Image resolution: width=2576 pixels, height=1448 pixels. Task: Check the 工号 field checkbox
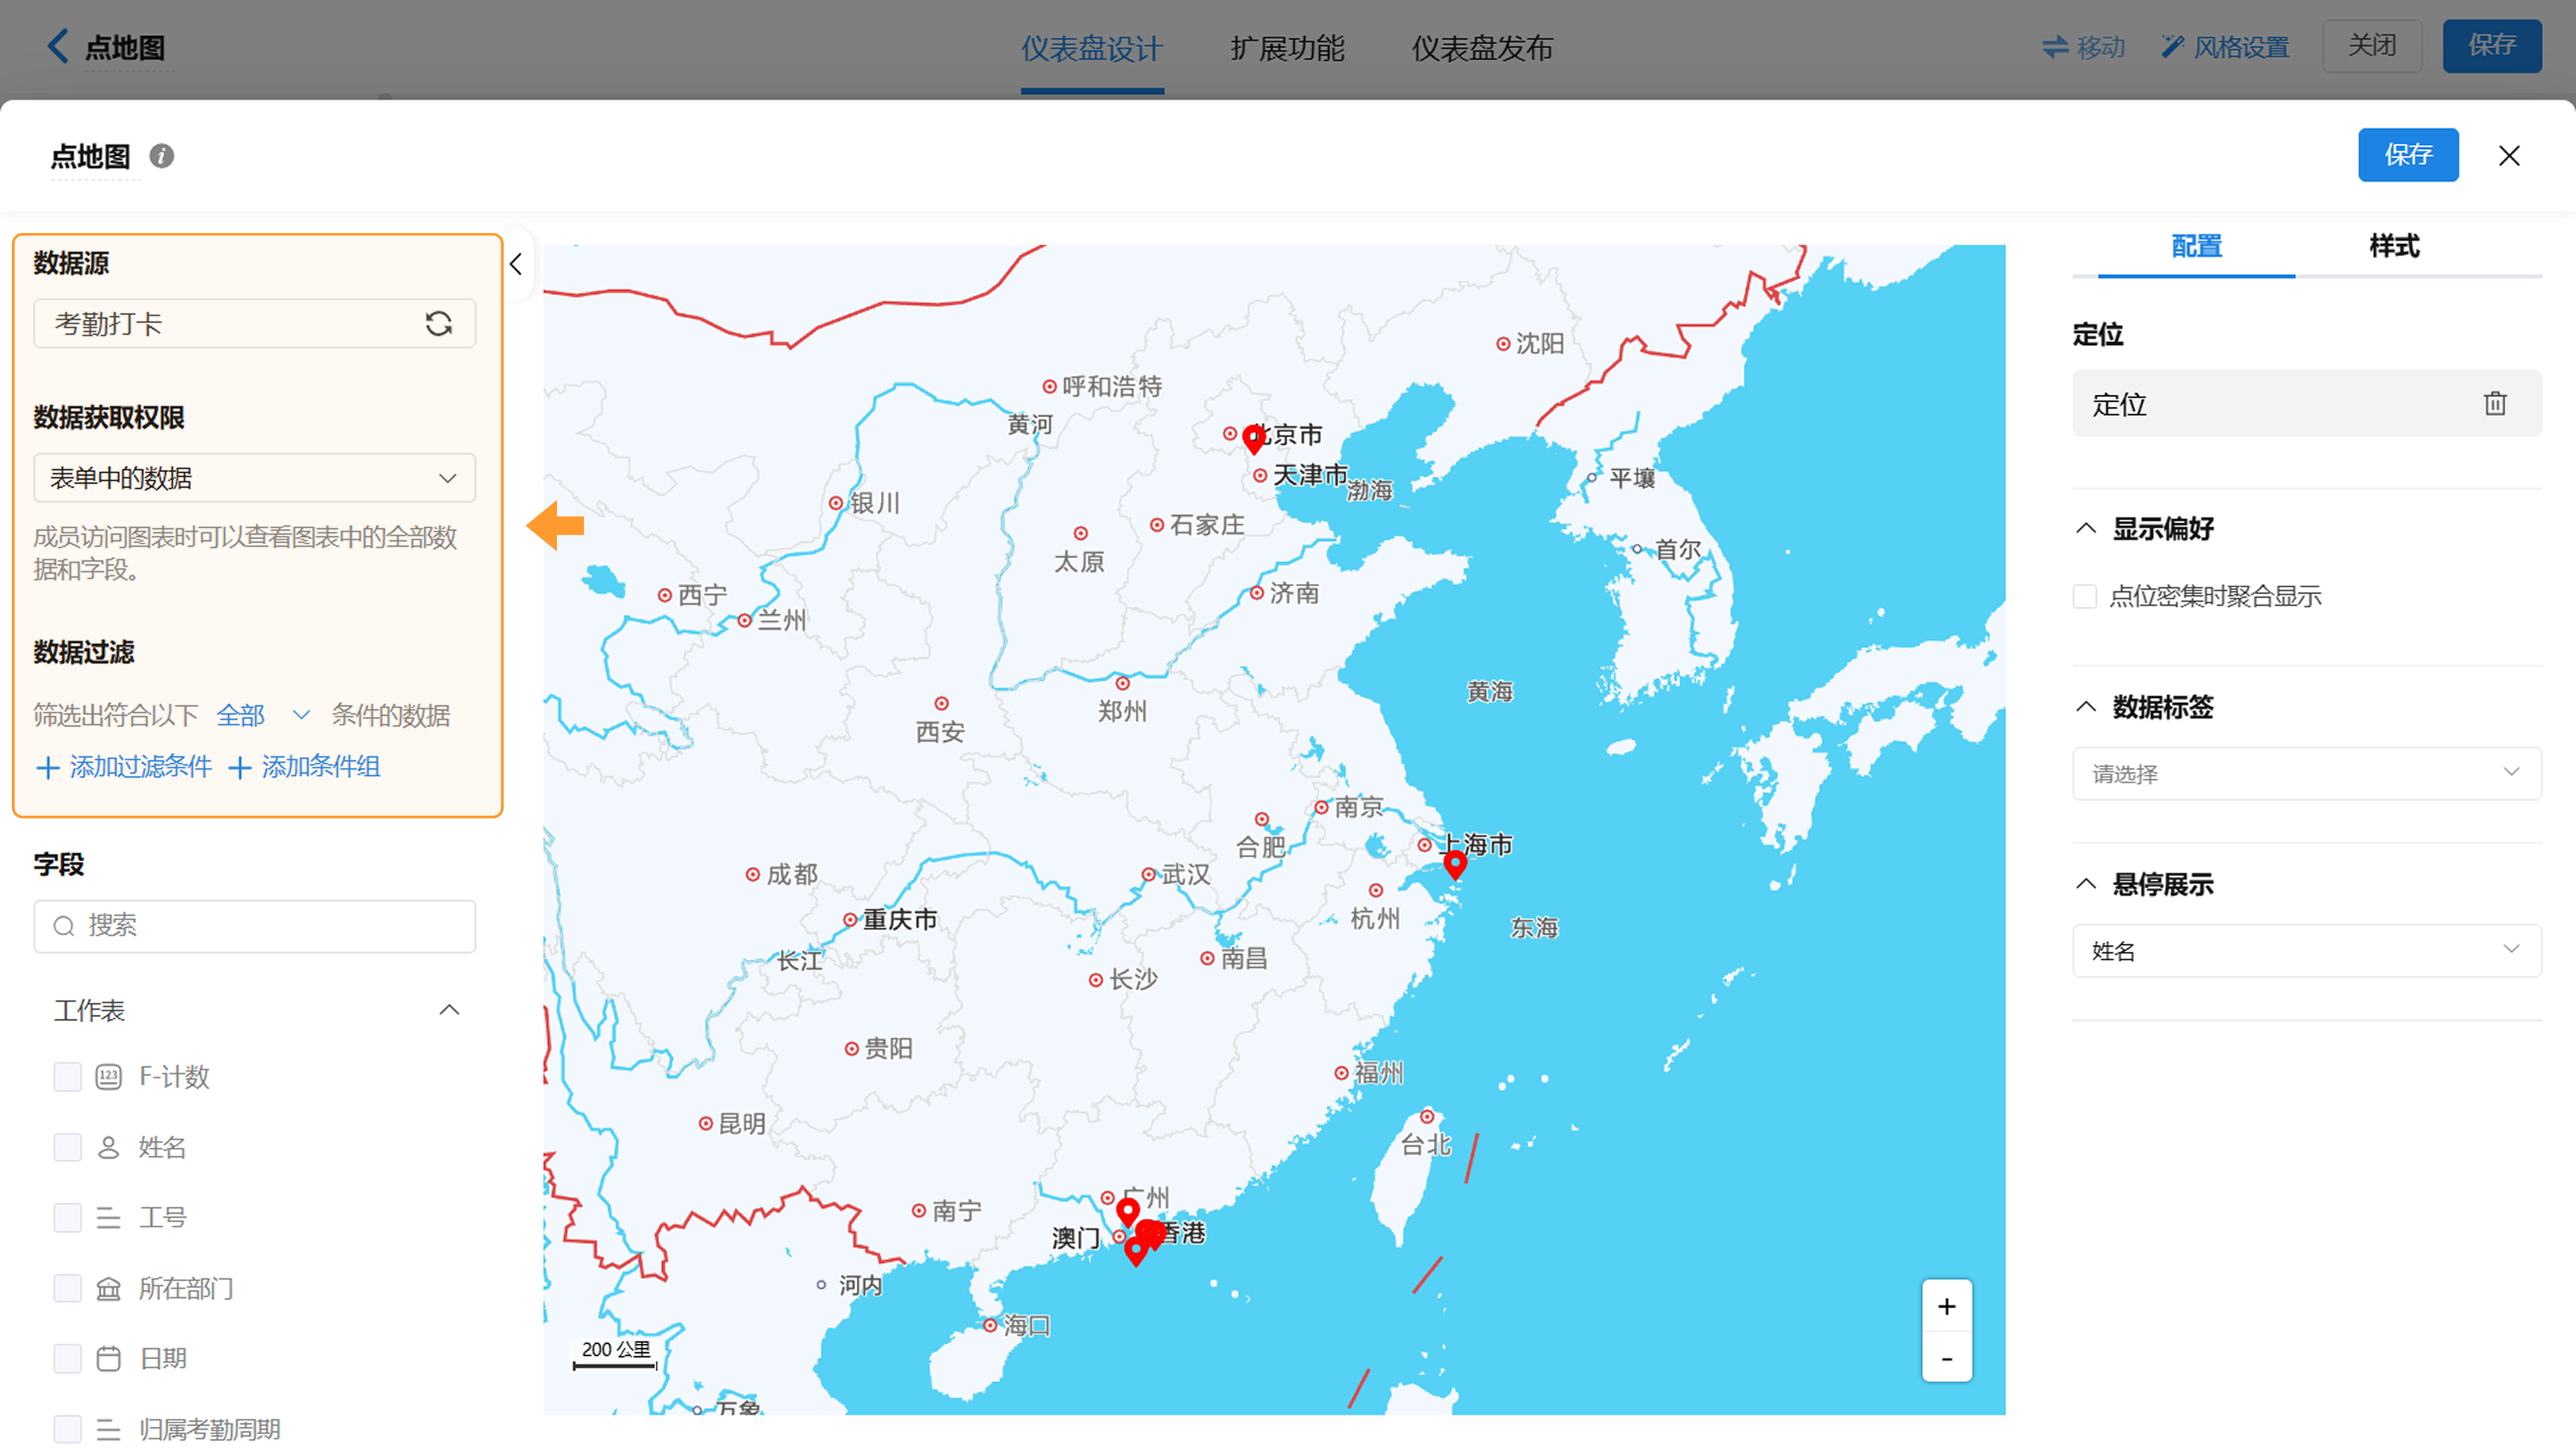click(67, 1218)
